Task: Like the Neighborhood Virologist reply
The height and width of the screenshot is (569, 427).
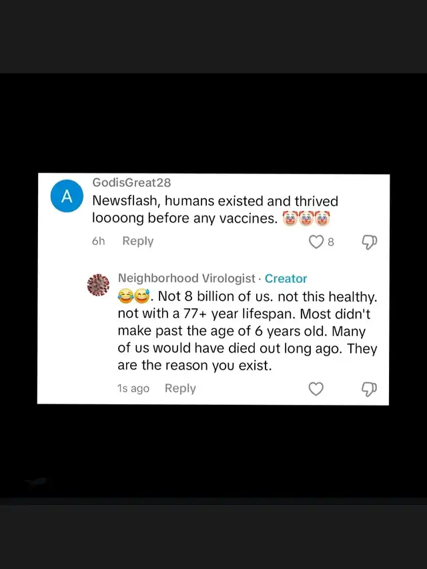Action: (x=316, y=389)
